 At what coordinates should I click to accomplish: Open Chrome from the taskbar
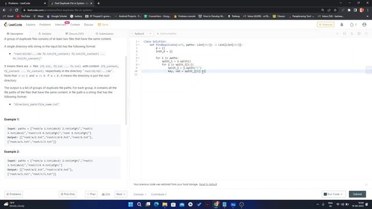[x=216, y=204]
